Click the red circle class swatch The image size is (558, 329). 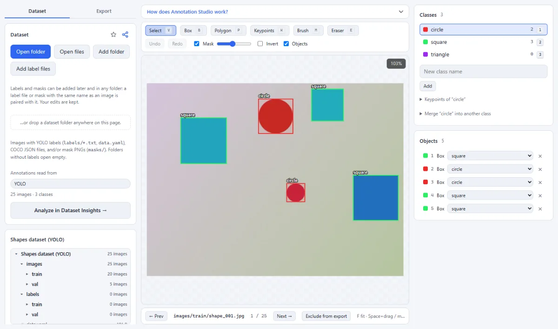point(425,29)
